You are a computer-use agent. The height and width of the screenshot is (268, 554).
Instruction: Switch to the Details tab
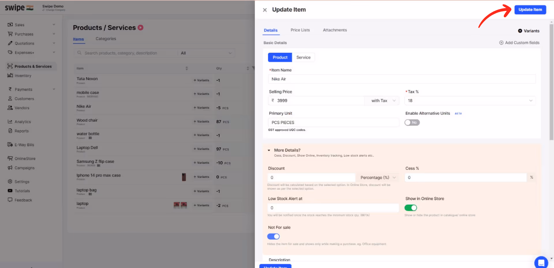[x=271, y=30]
